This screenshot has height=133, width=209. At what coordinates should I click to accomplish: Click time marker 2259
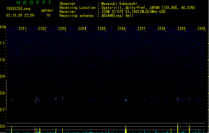pos(181,29)
